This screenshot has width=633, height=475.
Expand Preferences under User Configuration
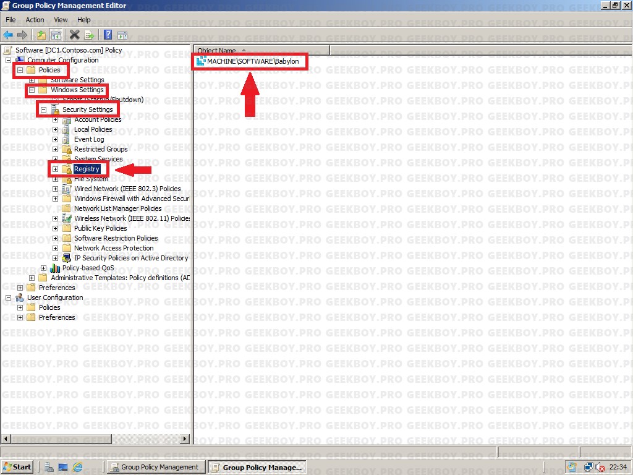click(x=20, y=317)
